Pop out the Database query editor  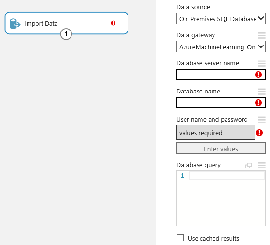pyautogui.click(x=248, y=166)
